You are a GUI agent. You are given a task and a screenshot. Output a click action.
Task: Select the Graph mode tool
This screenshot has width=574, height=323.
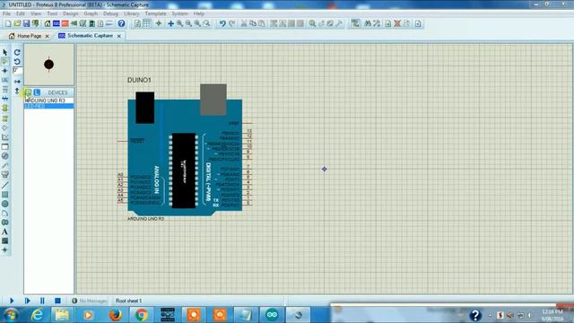click(4, 137)
